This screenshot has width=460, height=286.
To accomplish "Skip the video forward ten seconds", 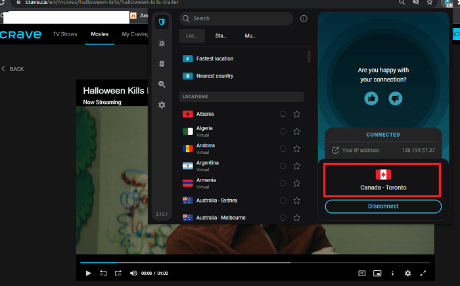I will click(x=118, y=273).
